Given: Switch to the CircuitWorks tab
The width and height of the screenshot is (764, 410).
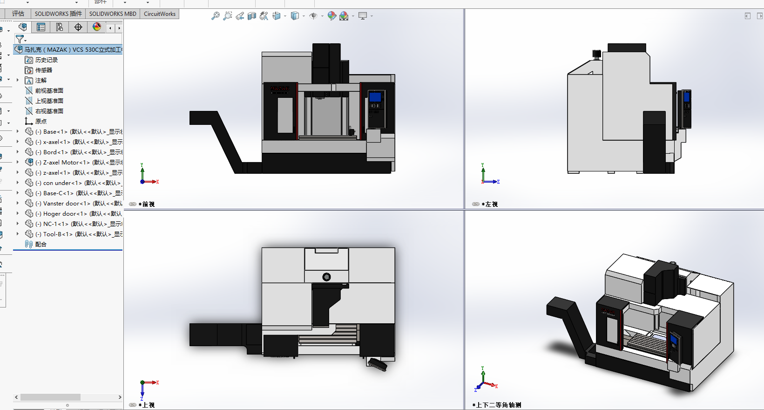Looking at the screenshot, I should pyautogui.click(x=160, y=14).
